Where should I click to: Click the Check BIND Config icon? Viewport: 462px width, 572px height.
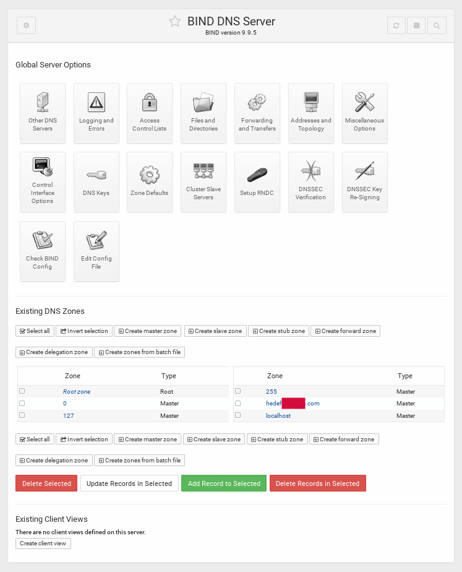(43, 251)
